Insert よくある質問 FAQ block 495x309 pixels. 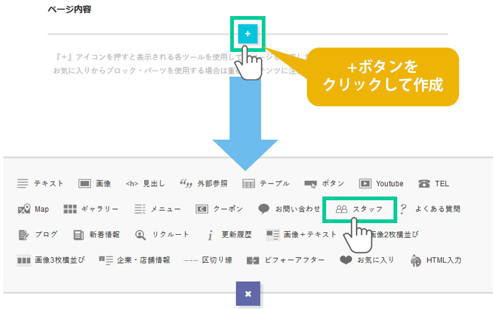[431, 209]
